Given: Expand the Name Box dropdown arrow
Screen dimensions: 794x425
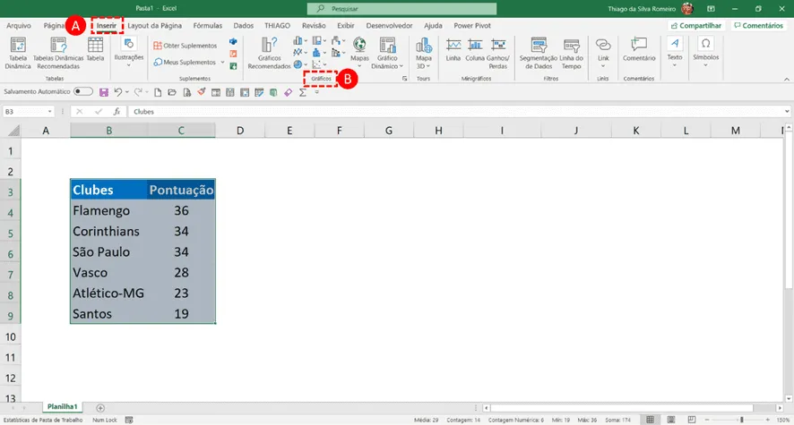Looking at the screenshot, I should (49, 112).
